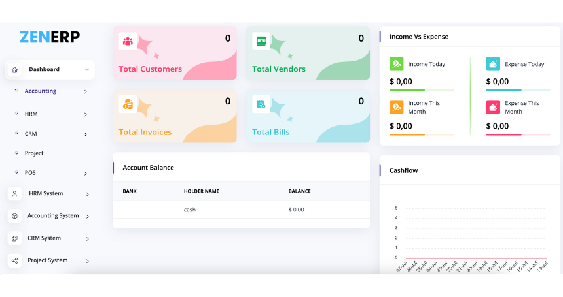Click the Income Today '$ 0,00' value
This screenshot has height=297, width=563.
click(401, 81)
